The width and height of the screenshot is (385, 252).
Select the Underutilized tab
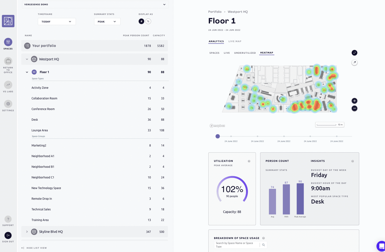[x=245, y=53]
